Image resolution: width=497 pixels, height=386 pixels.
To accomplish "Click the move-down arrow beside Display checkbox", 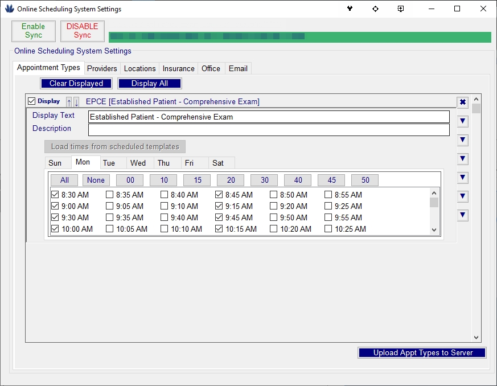I will point(76,102).
